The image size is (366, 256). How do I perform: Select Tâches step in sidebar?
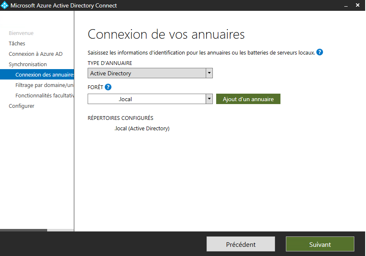click(x=17, y=44)
